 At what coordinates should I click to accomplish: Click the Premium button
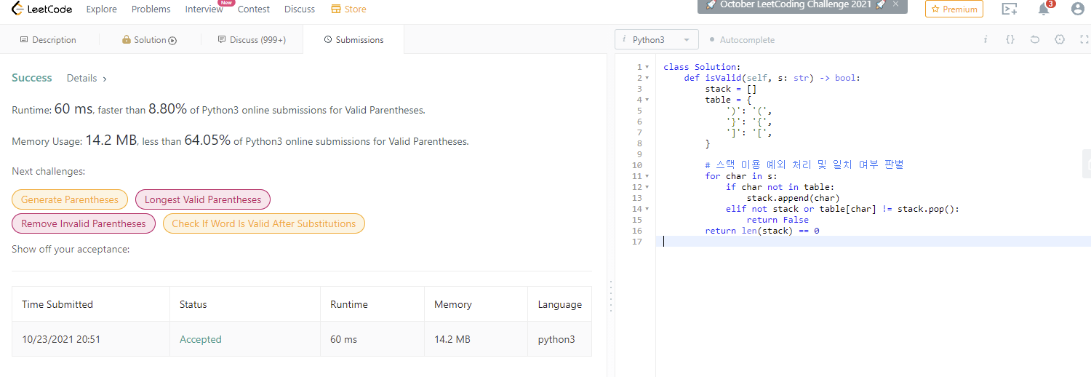click(x=954, y=9)
